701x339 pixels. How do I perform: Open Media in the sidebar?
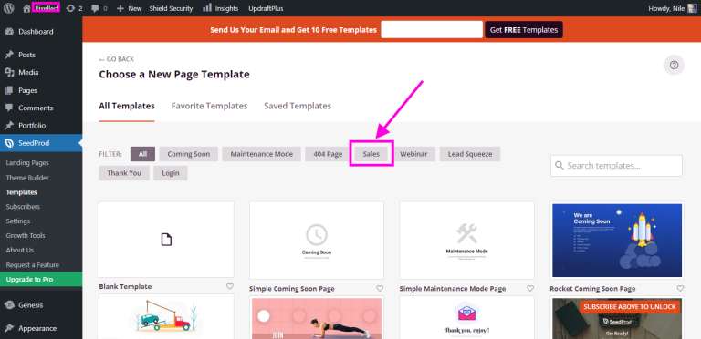(28, 72)
